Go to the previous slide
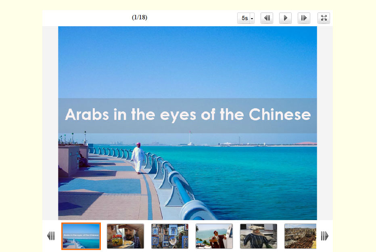The height and width of the screenshot is (252, 376). 267,18
